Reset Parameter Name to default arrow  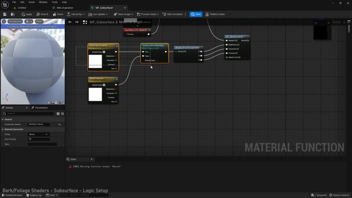(59, 124)
